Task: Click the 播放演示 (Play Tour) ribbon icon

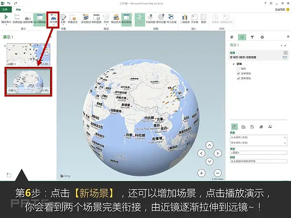Action: (x=6, y=19)
